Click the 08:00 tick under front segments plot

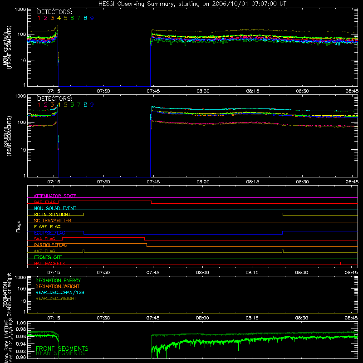203,91
